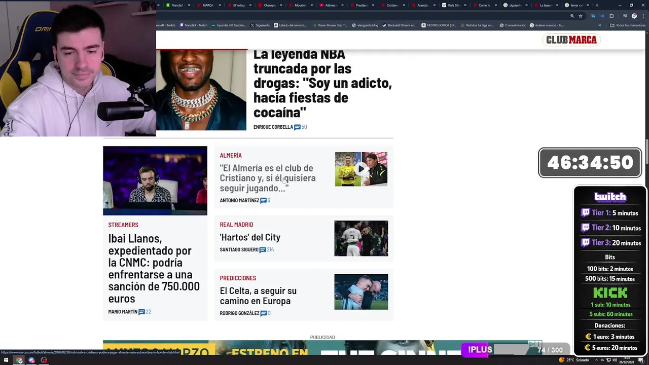The image size is (649, 365).
Task: Click the blue sound extension icon
Action: [602, 16]
